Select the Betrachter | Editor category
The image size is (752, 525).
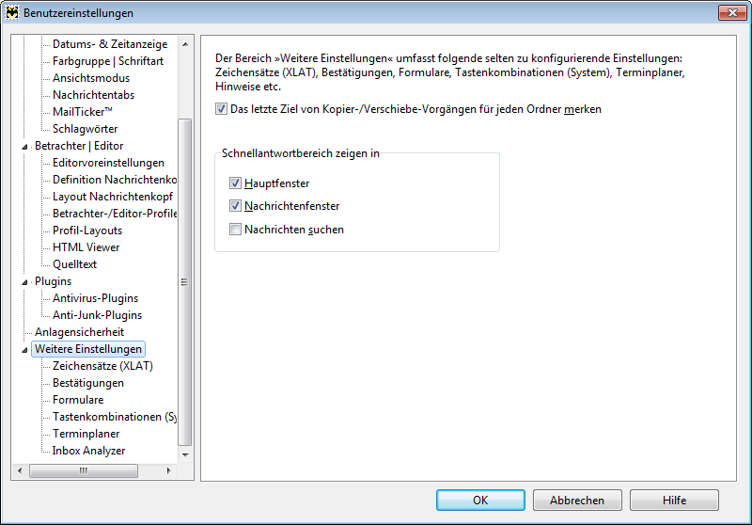79,146
